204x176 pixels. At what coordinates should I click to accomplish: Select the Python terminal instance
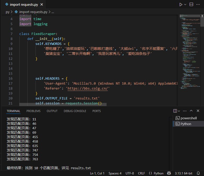(185, 124)
